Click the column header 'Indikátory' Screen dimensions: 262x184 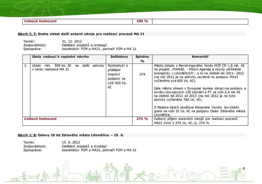(x=119, y=57)
